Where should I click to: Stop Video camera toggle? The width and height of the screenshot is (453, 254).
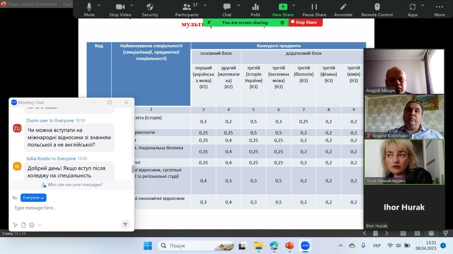tap(120, 9)
